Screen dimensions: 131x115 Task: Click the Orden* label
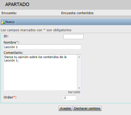point(10,97)
